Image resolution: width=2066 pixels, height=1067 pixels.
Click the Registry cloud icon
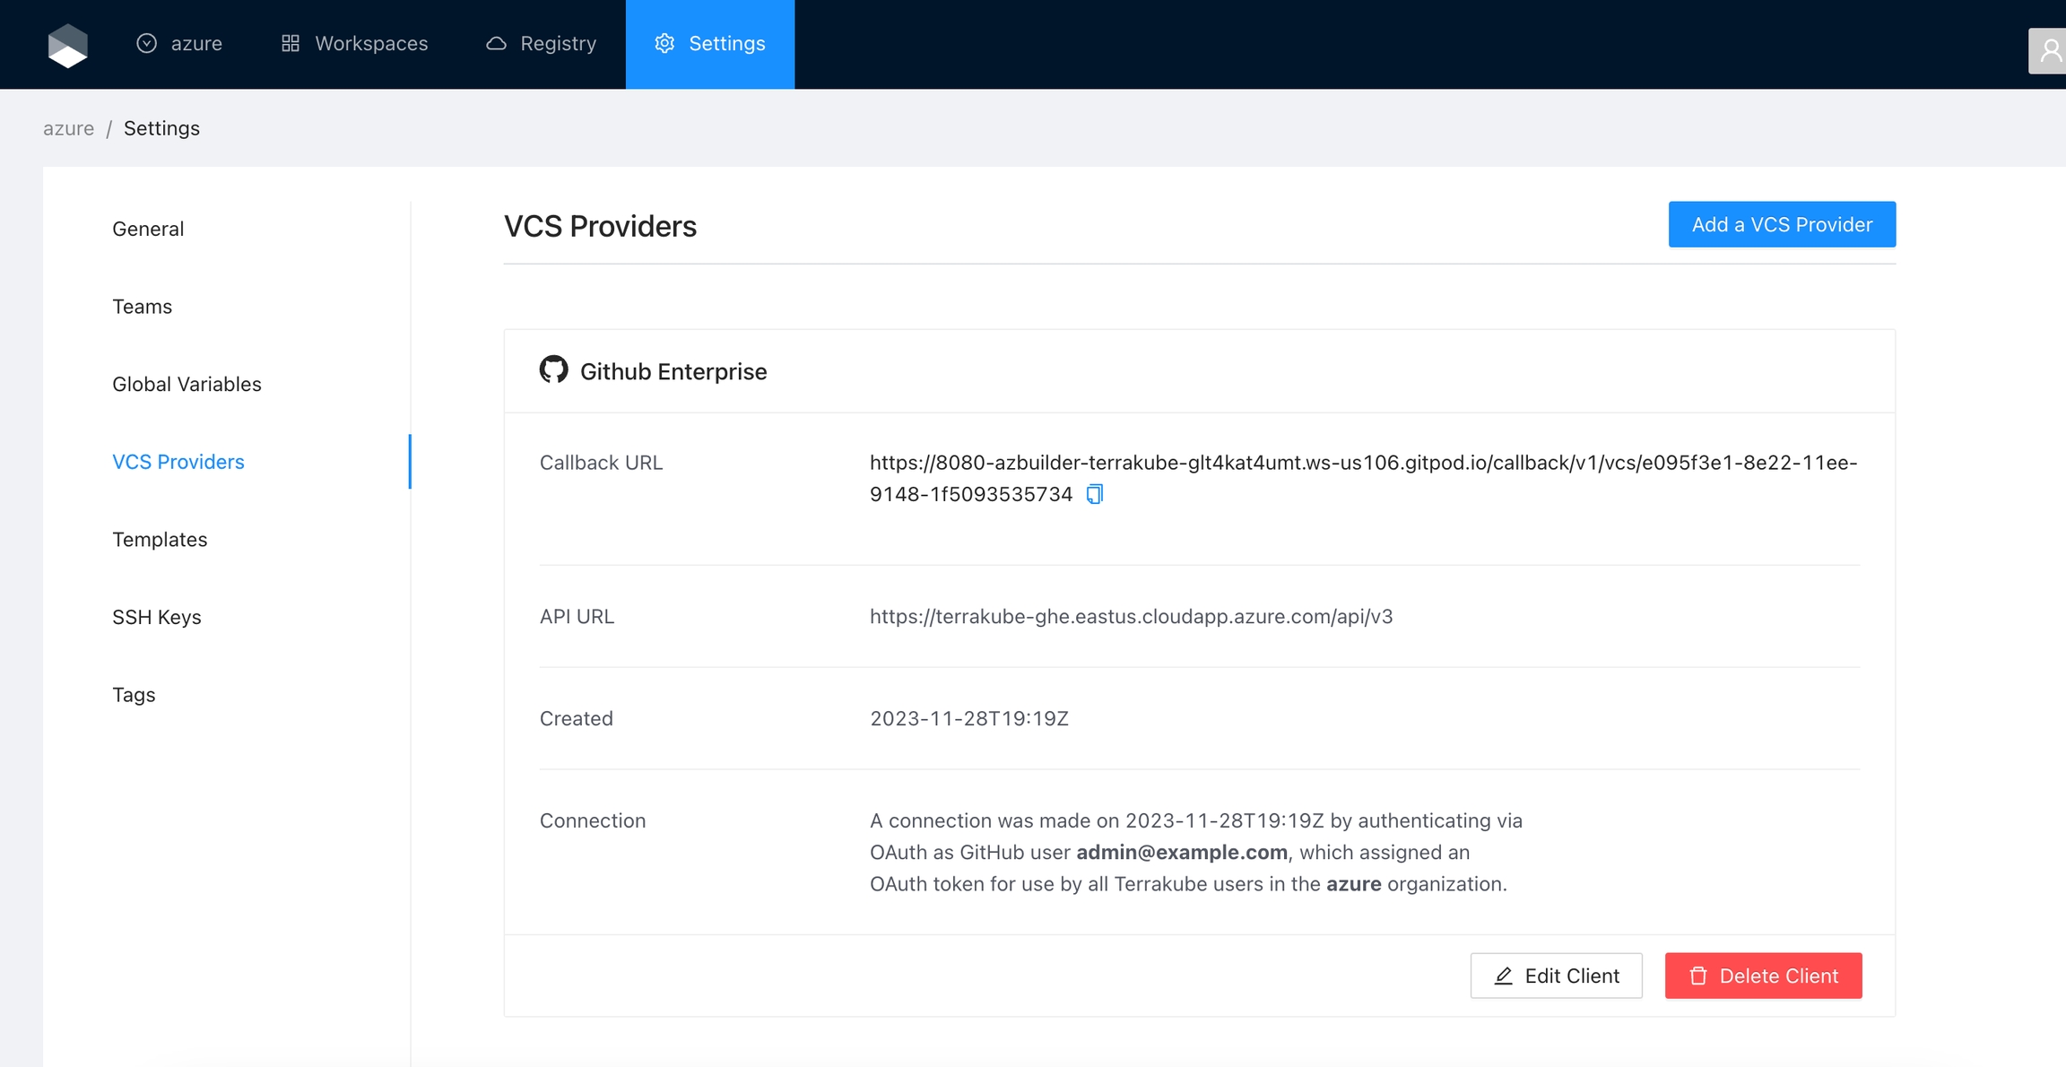click(x=496, y=43)
